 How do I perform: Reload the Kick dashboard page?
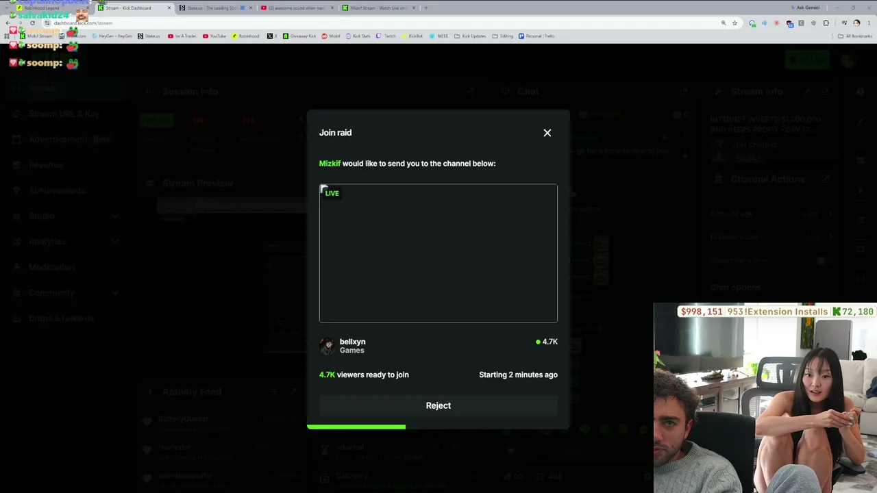[32, 23]
